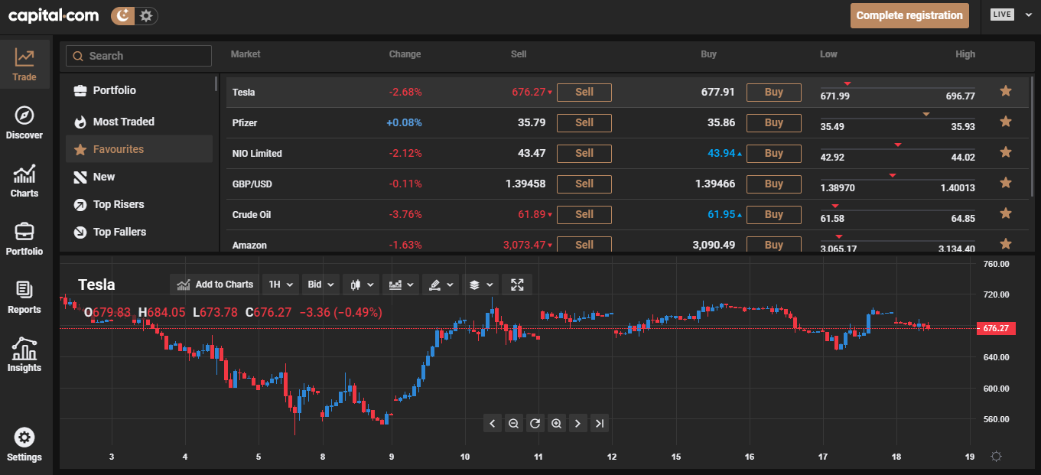Image resolution: width=1041 pixels, height=475 pixels.
Task: Open the Reports section
Action: [x=24, y=298]
